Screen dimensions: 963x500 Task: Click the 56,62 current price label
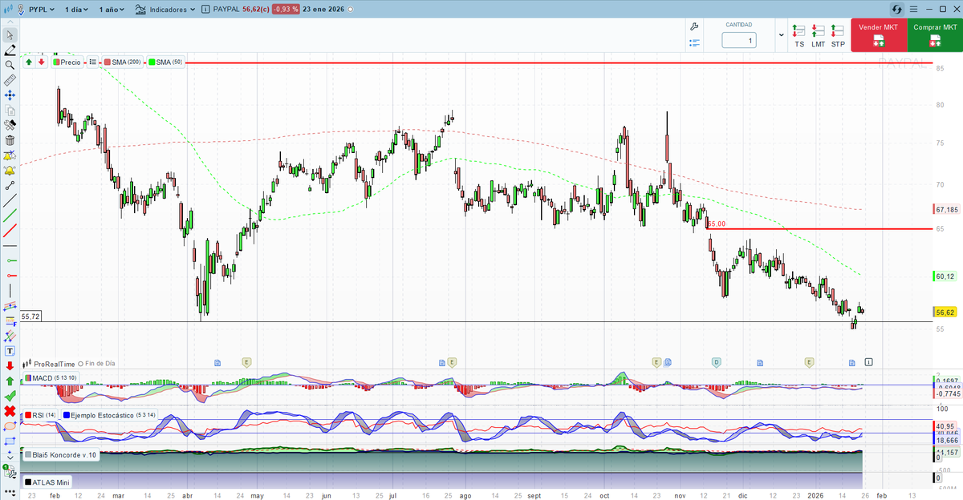coord(945,312)
